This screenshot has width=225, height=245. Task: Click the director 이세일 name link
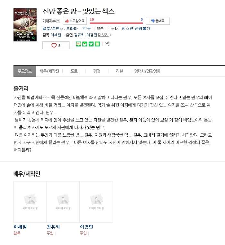click(56, 35)
